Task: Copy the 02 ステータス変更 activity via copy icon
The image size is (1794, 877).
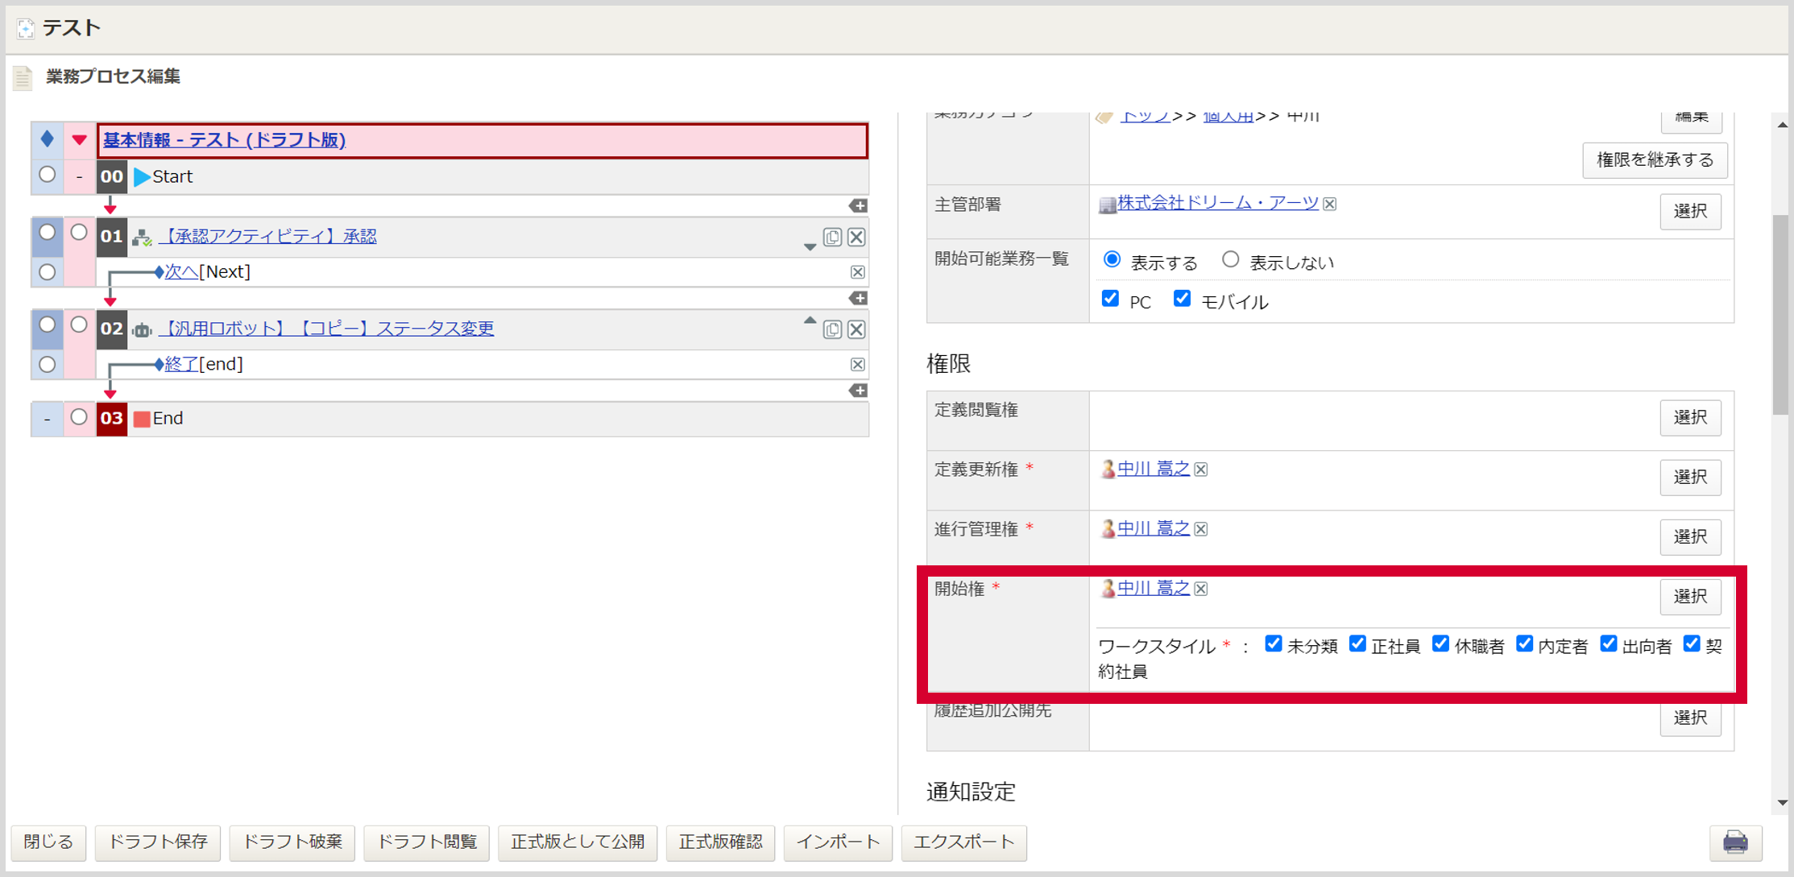Action: (832, 329)
